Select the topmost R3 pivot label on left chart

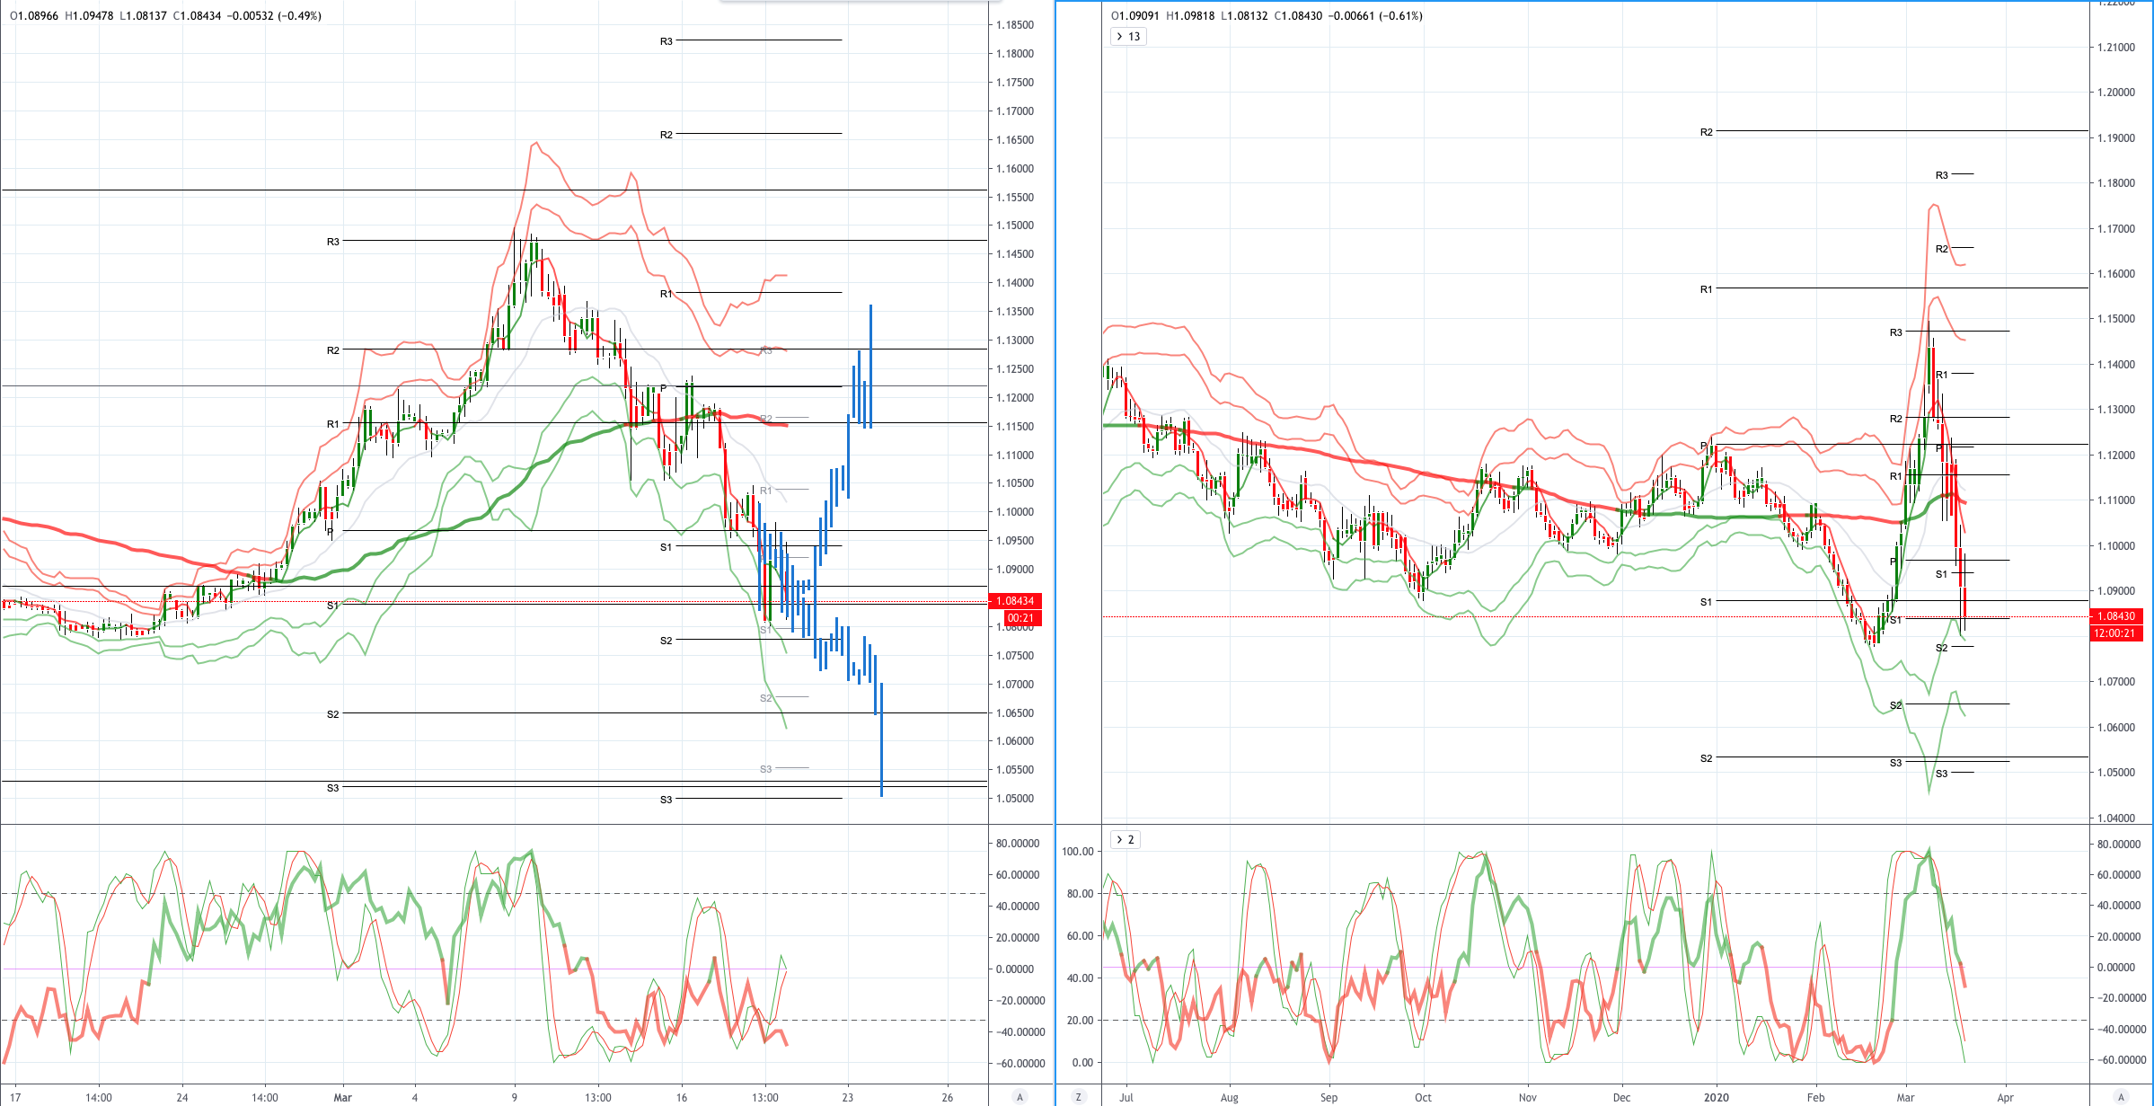(666, 41)
